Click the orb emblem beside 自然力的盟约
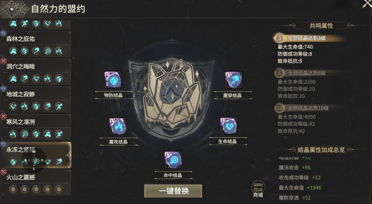Screen dimensions: 372x204 (12, 9)
